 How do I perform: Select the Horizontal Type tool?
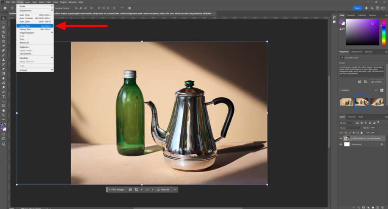(x=3, y=97)
